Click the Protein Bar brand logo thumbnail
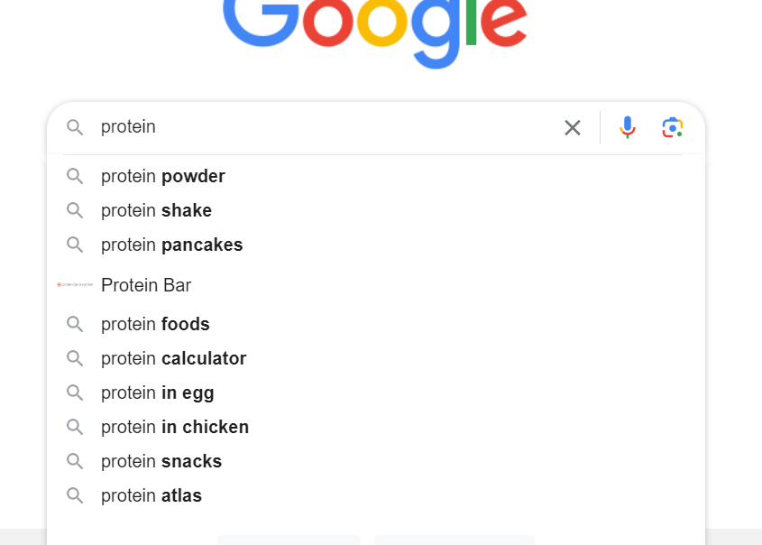This screenshot has width=762, height=545. (75, 285)
